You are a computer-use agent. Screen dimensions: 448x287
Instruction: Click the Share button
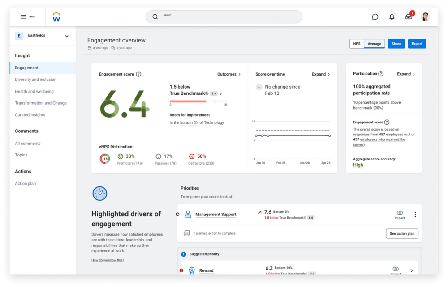coord(396,44)
